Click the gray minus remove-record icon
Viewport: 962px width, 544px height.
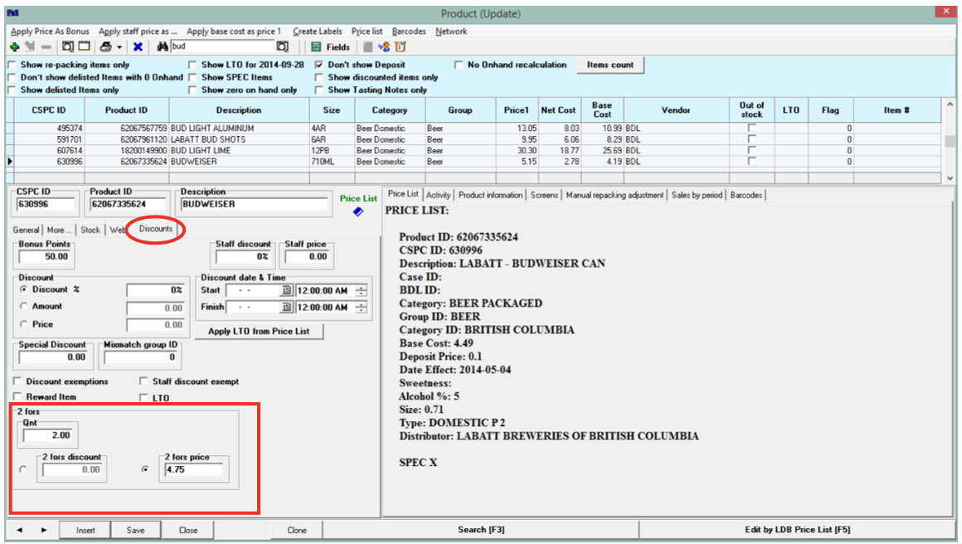pos(46,46)
